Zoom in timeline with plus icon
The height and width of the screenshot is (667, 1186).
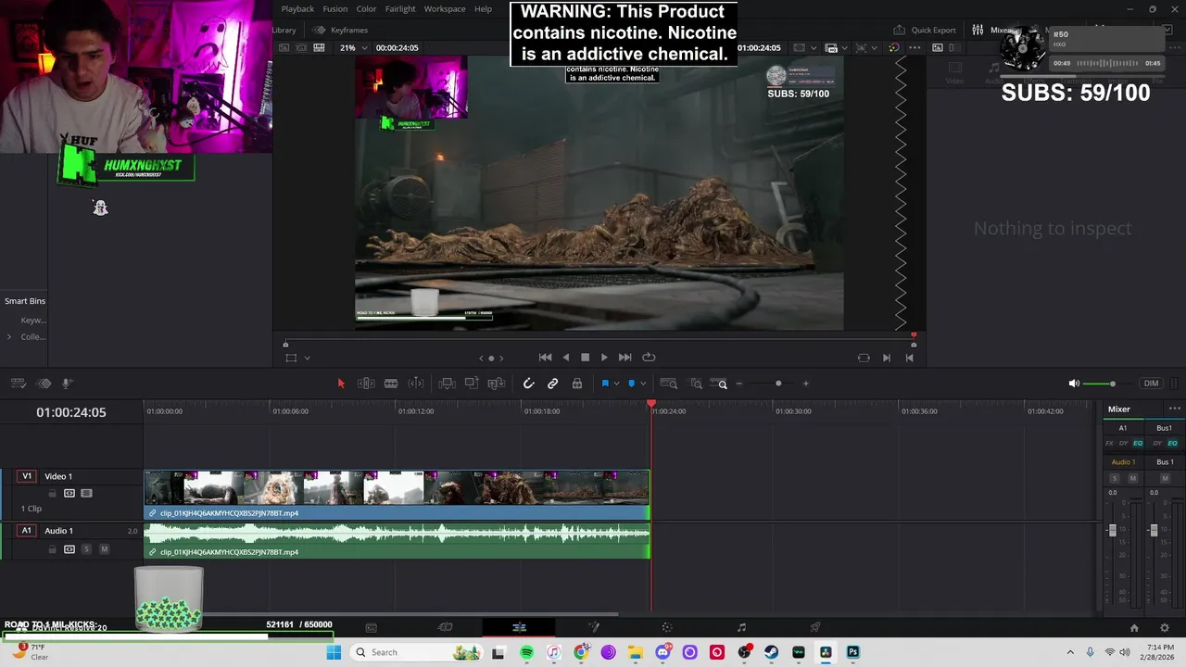tap(805, 384)
